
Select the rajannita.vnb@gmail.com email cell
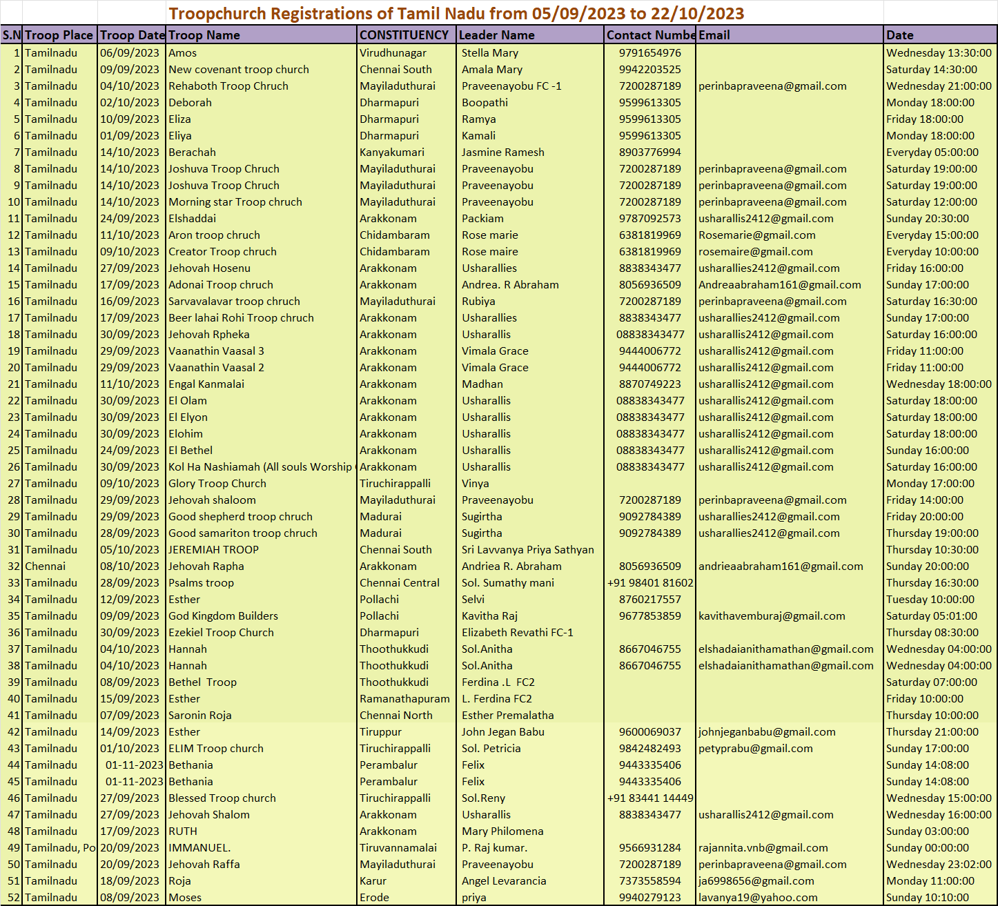point(763,848)
